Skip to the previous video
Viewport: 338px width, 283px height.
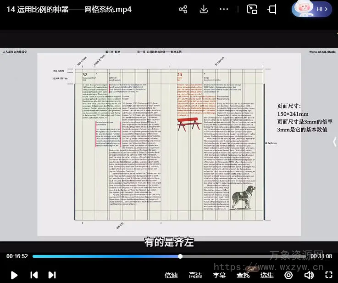[34, 275]
